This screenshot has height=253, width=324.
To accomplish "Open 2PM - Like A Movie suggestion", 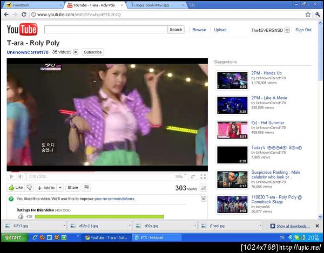I will point(269,98).
